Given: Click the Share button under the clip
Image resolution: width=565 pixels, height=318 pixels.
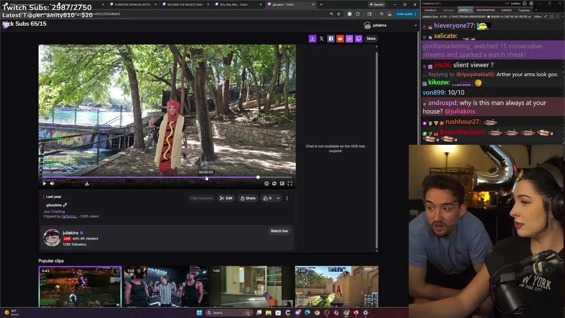Looking at the screenshot, I should coord(248,198).
